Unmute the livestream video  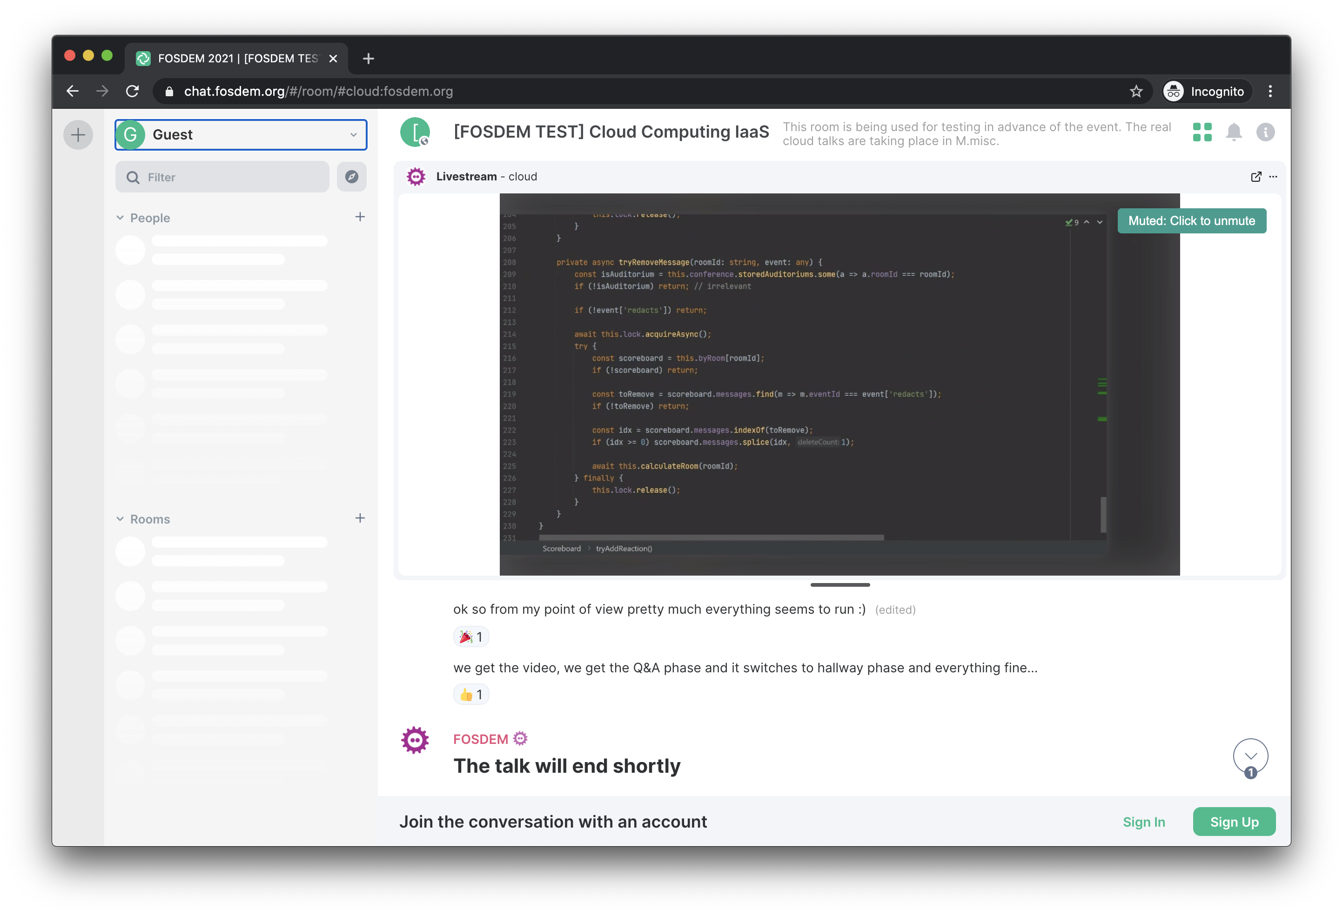1192,221
